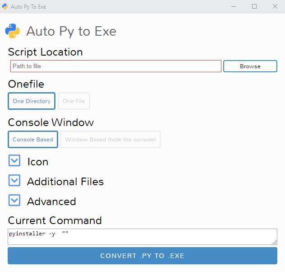The width and height of the screenshot is (285, 272).
Task: Expand the Icon section chevron
Action: coord(14,160)
